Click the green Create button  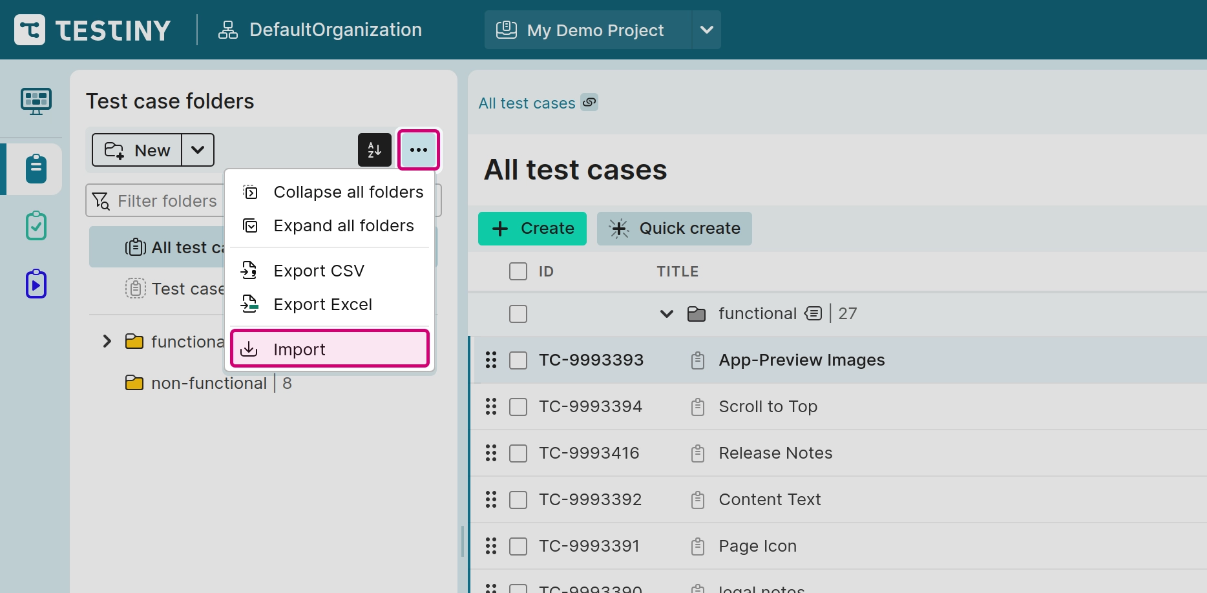pos(532,229)
